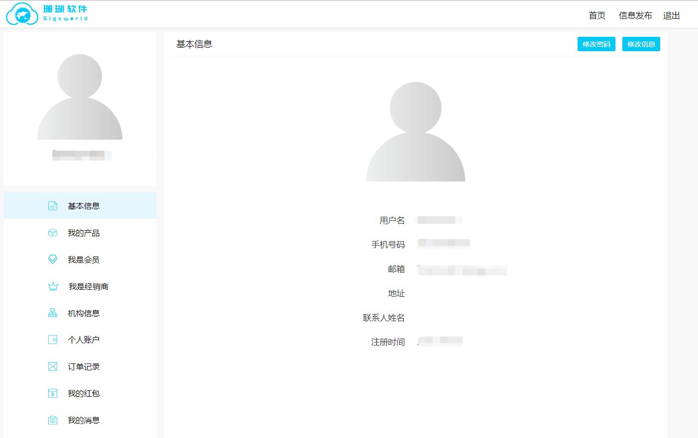Select the 订单记录 envelope icon
Viewport: 698px width, 438px height.
[x=52, y=366]
